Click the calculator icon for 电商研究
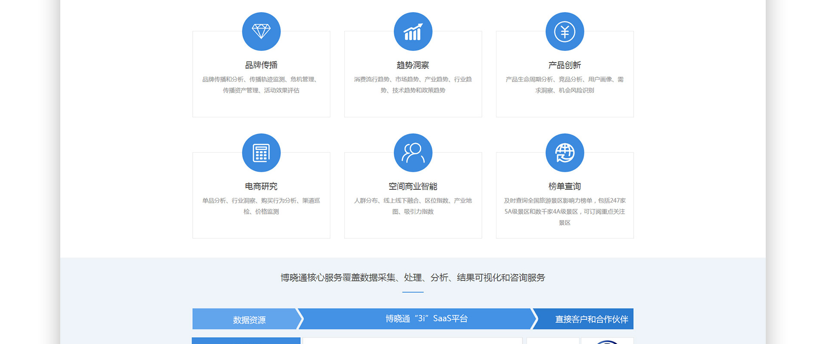This screenshot has height=344, width=826. pyautogui.click(x=261, y=153)
